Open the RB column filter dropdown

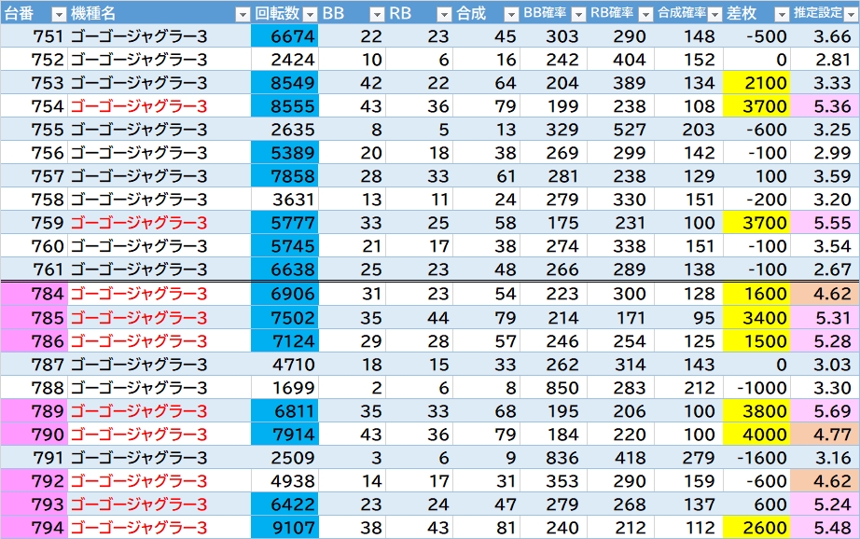[444, 14]
